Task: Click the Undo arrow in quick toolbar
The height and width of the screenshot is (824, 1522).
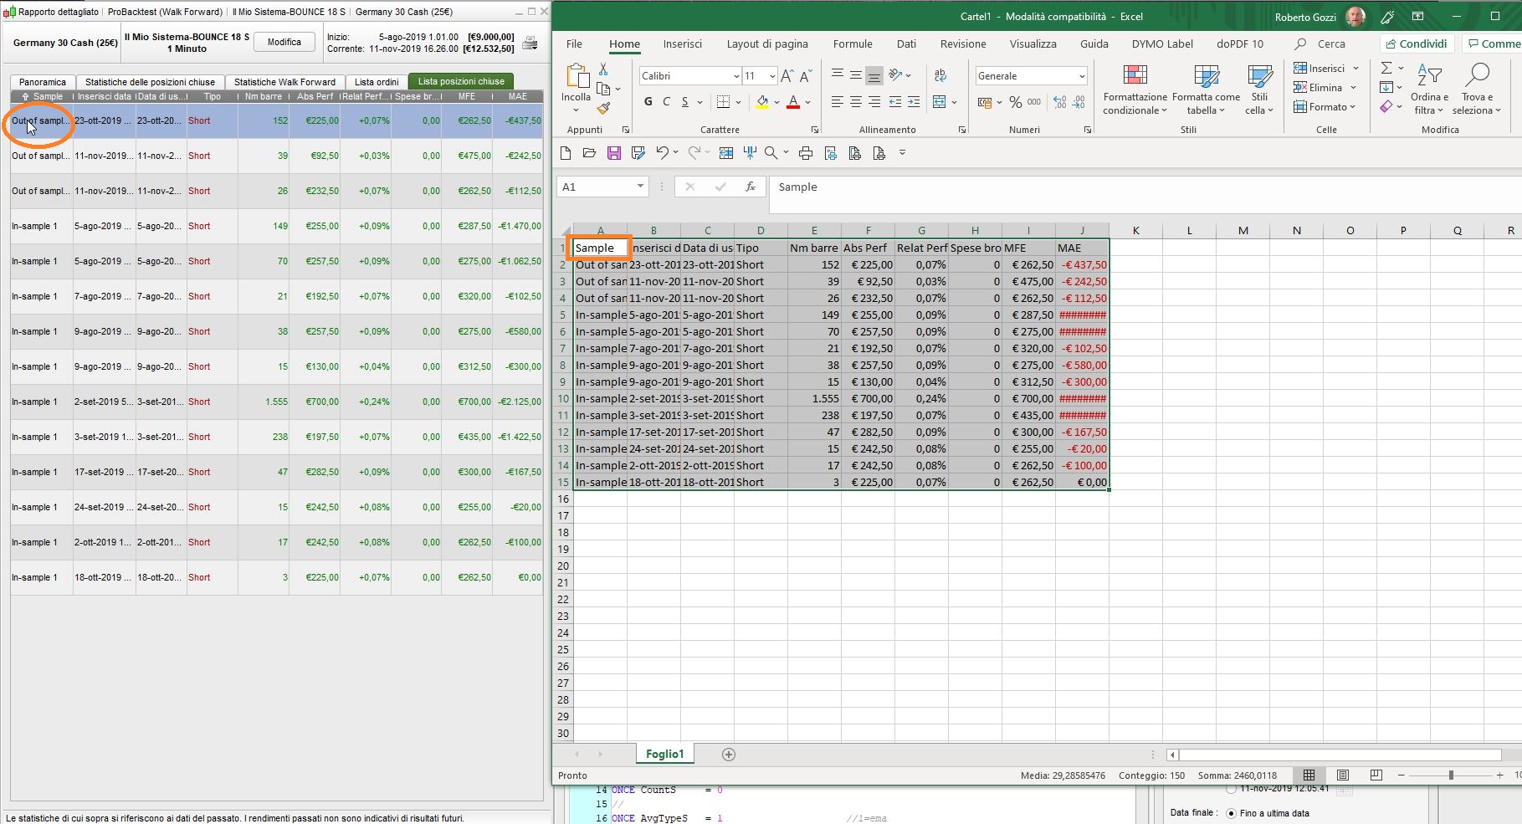Action: pos(662,153)
